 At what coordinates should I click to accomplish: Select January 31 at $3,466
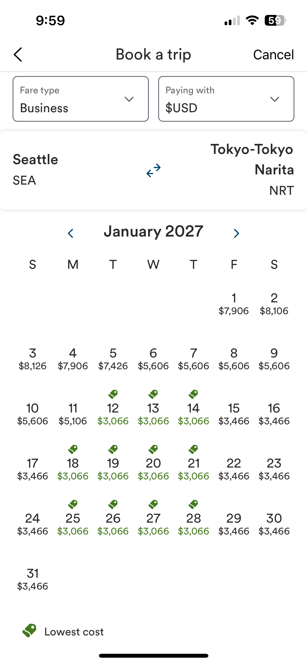coord(33,580)
